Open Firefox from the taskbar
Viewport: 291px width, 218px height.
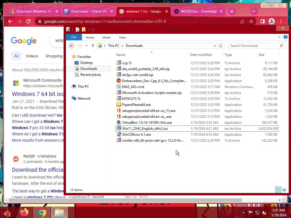[x=24, y=212]
